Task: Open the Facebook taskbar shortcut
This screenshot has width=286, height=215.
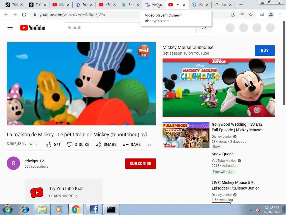Action: click(x=94, y=209)
